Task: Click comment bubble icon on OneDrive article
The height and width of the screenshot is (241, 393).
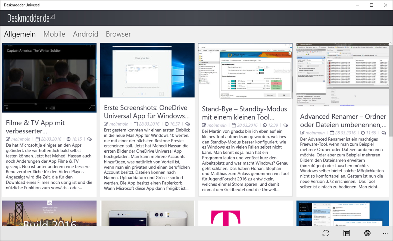Action: [x=188, y=124]
